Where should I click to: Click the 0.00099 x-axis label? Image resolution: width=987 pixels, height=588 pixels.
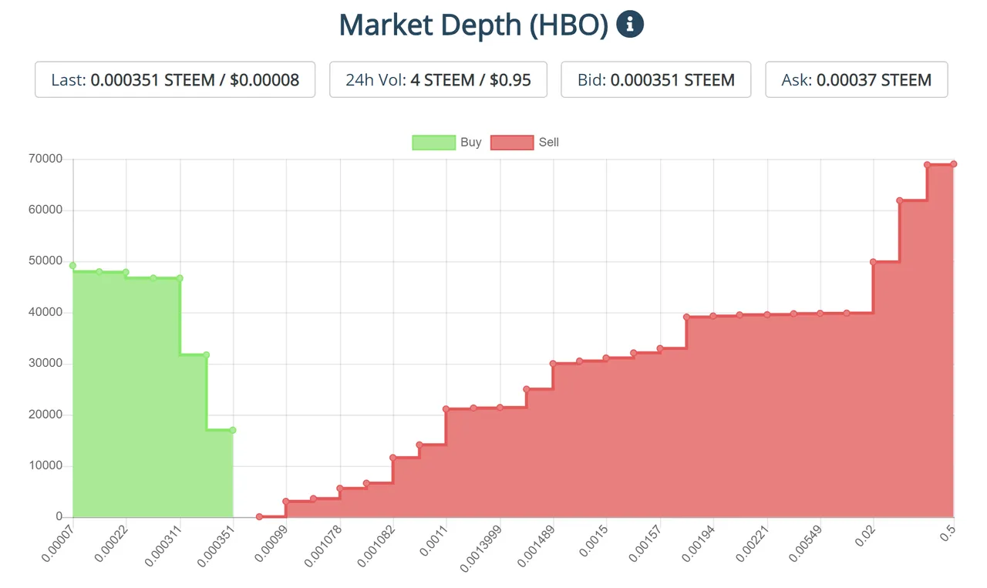click(271, 543)
